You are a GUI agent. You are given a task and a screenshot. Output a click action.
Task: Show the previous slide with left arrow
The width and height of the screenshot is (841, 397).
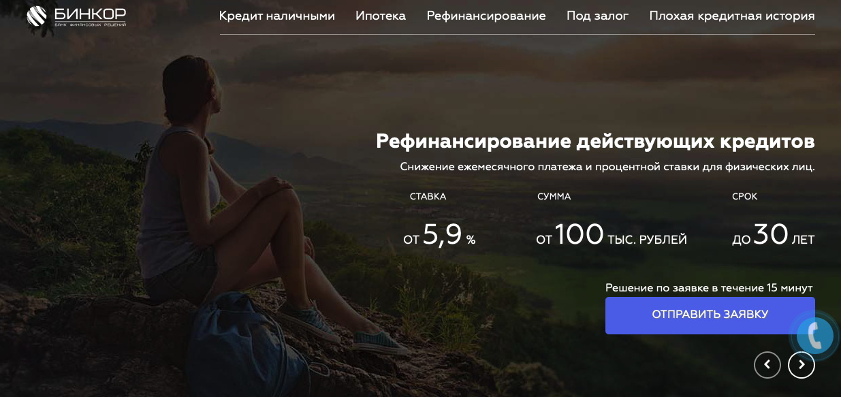tap(767, 365)
